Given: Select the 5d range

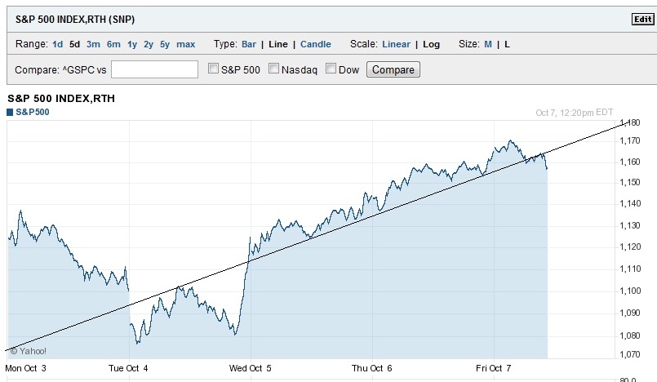Looking at the screenshot, I should coord(74,44).
